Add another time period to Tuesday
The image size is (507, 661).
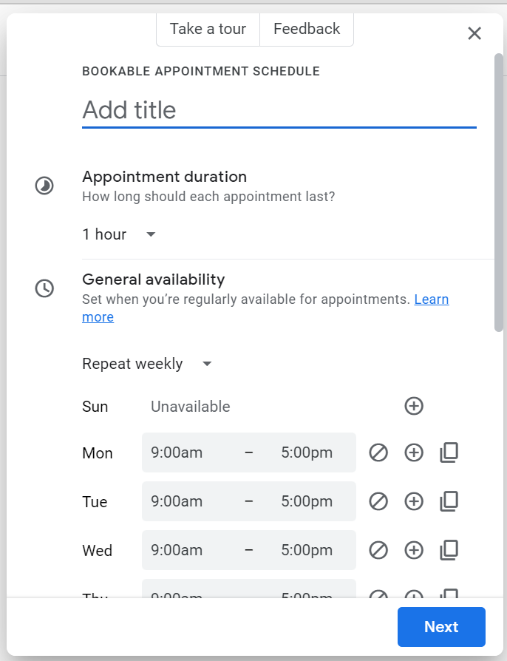[414, 501]
